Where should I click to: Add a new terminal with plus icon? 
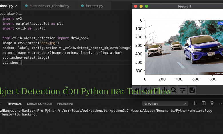(195, 103)
